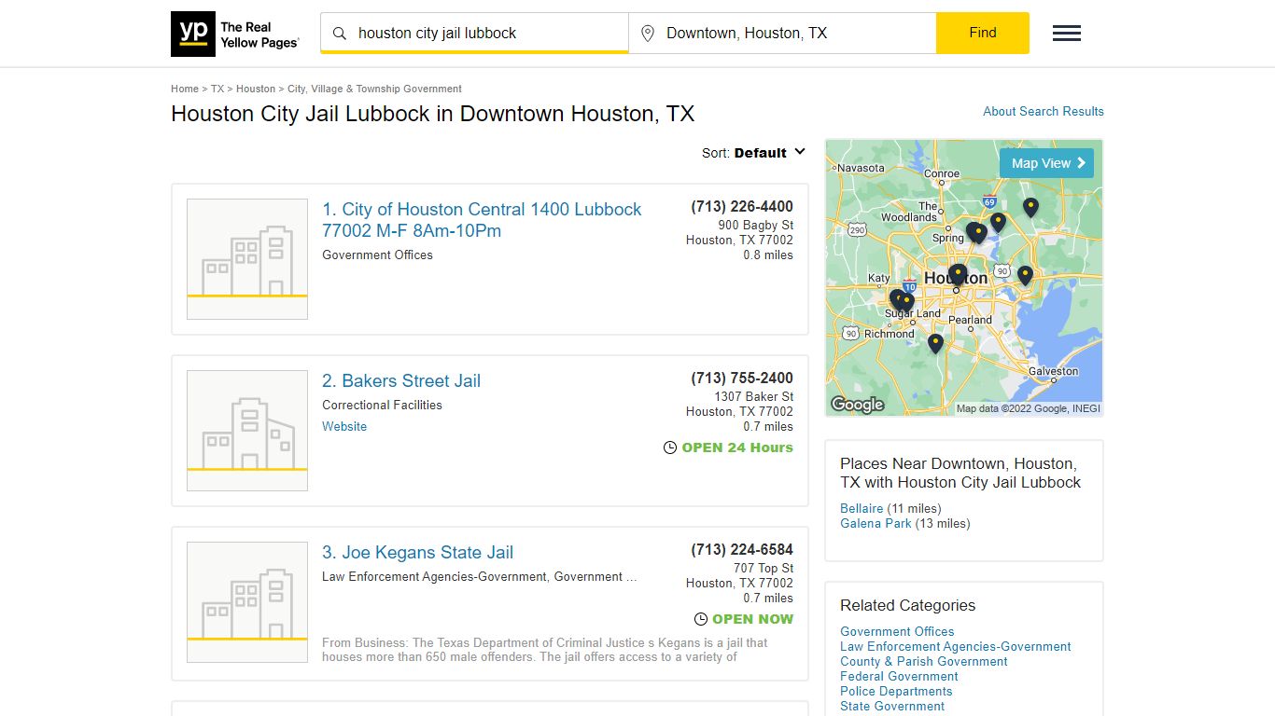Image resolution: width=1275 pixels, height=716 pixels.
Task: Open the Joe Kegans State Jail listing
Action: point(417,552)
